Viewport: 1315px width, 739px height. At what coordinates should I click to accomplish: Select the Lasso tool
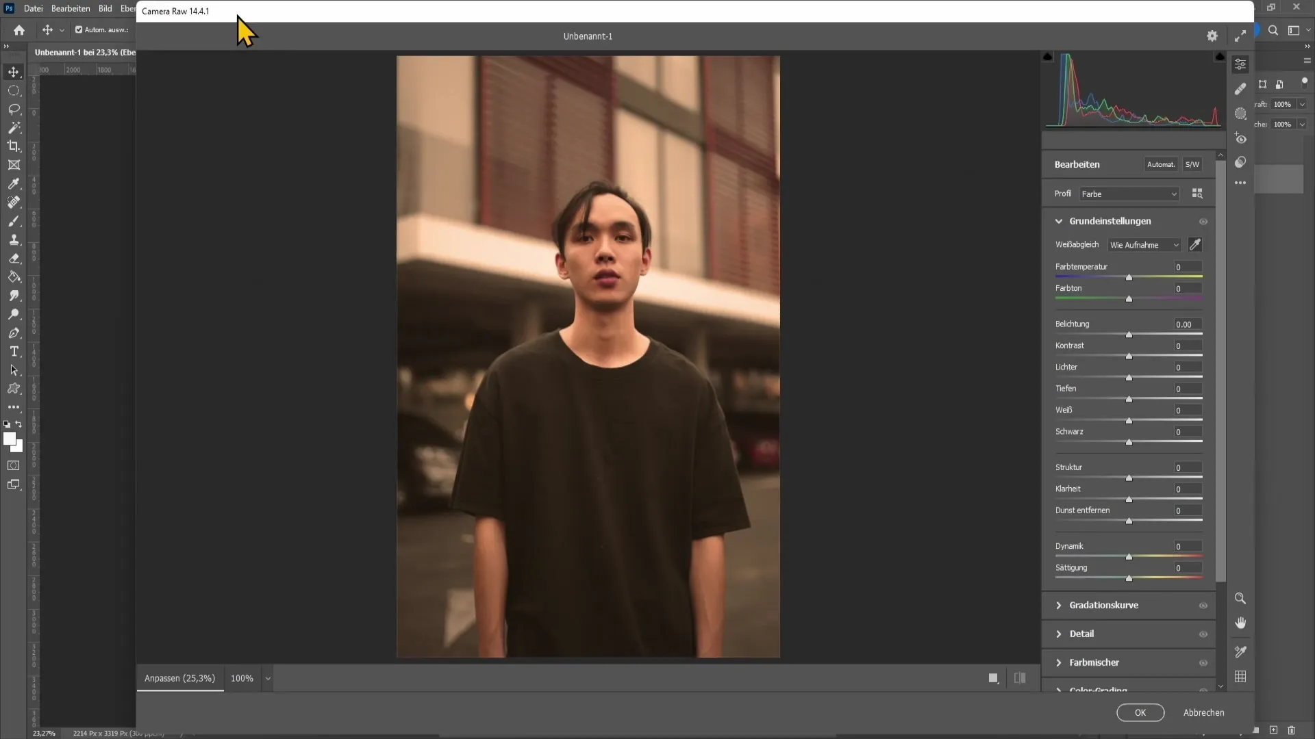tap(14, 109)
